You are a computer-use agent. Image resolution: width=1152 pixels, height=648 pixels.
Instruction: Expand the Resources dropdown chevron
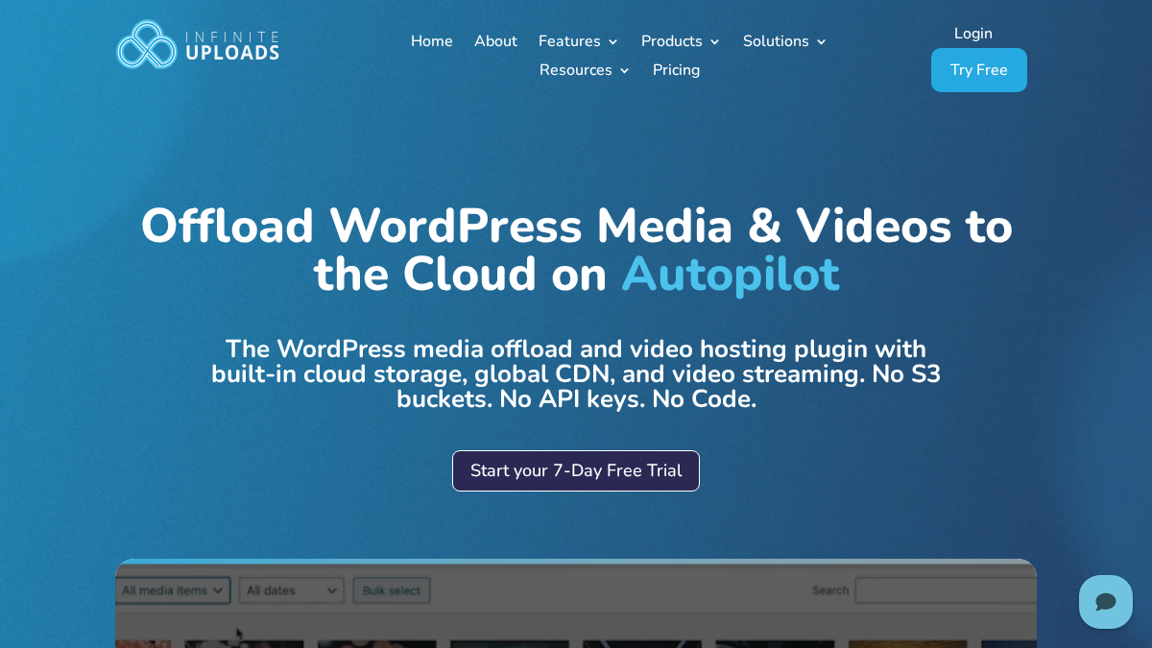pos(624,71)
